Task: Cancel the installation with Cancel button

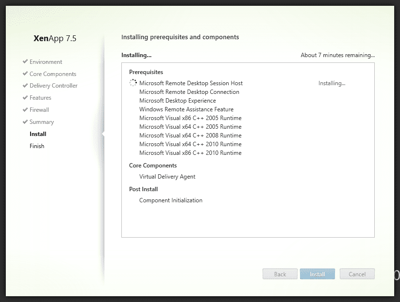Action: 357,274
